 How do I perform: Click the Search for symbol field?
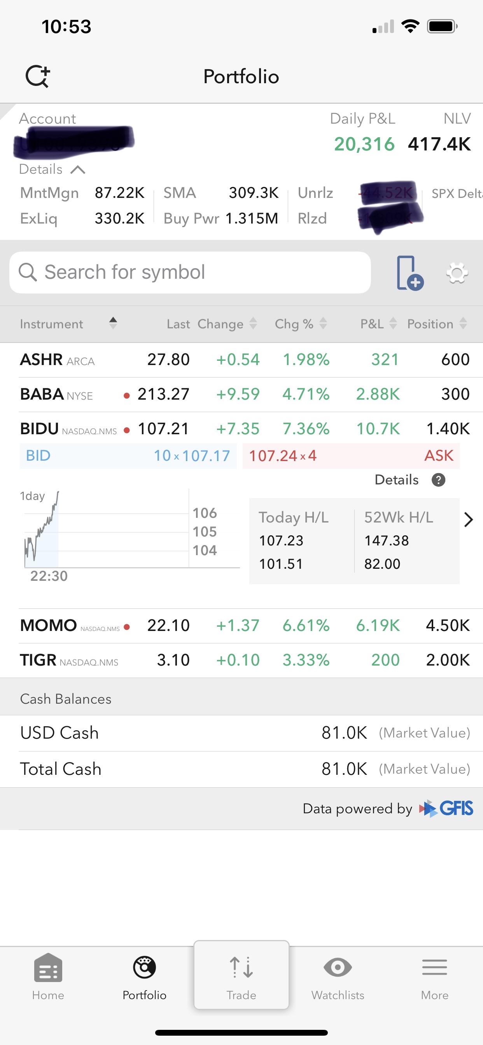[x=190, y=273]
